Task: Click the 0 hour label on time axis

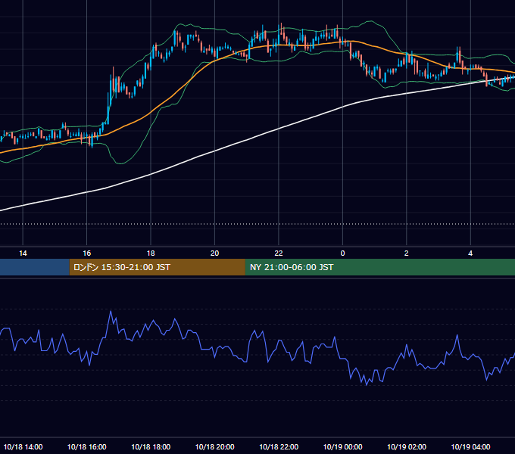Action: pos(342,253)
